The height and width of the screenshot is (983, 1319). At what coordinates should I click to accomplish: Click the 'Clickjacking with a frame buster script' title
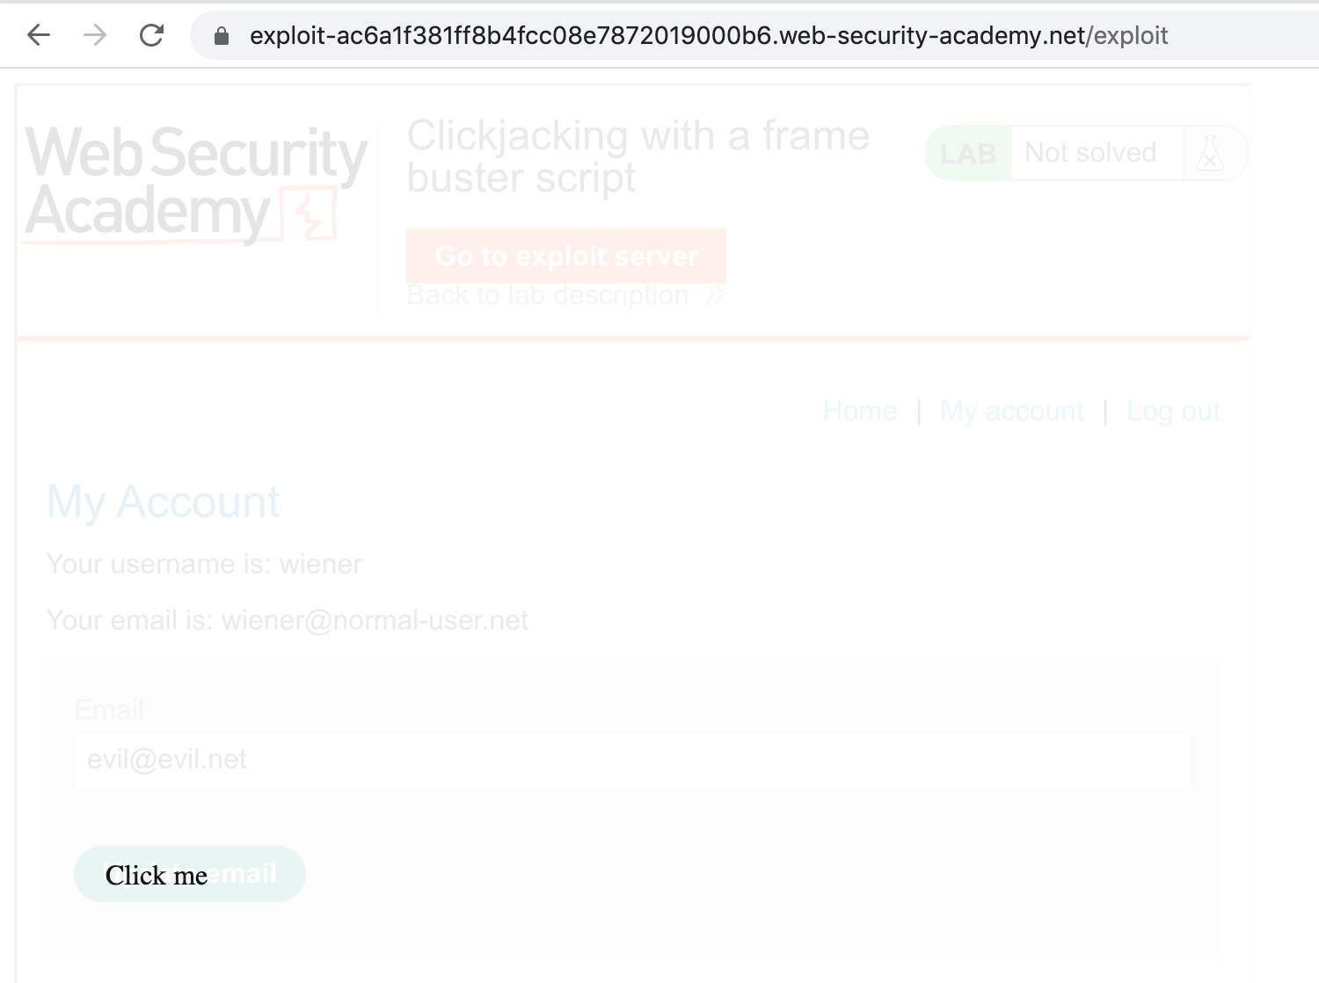tap(638, 157)
